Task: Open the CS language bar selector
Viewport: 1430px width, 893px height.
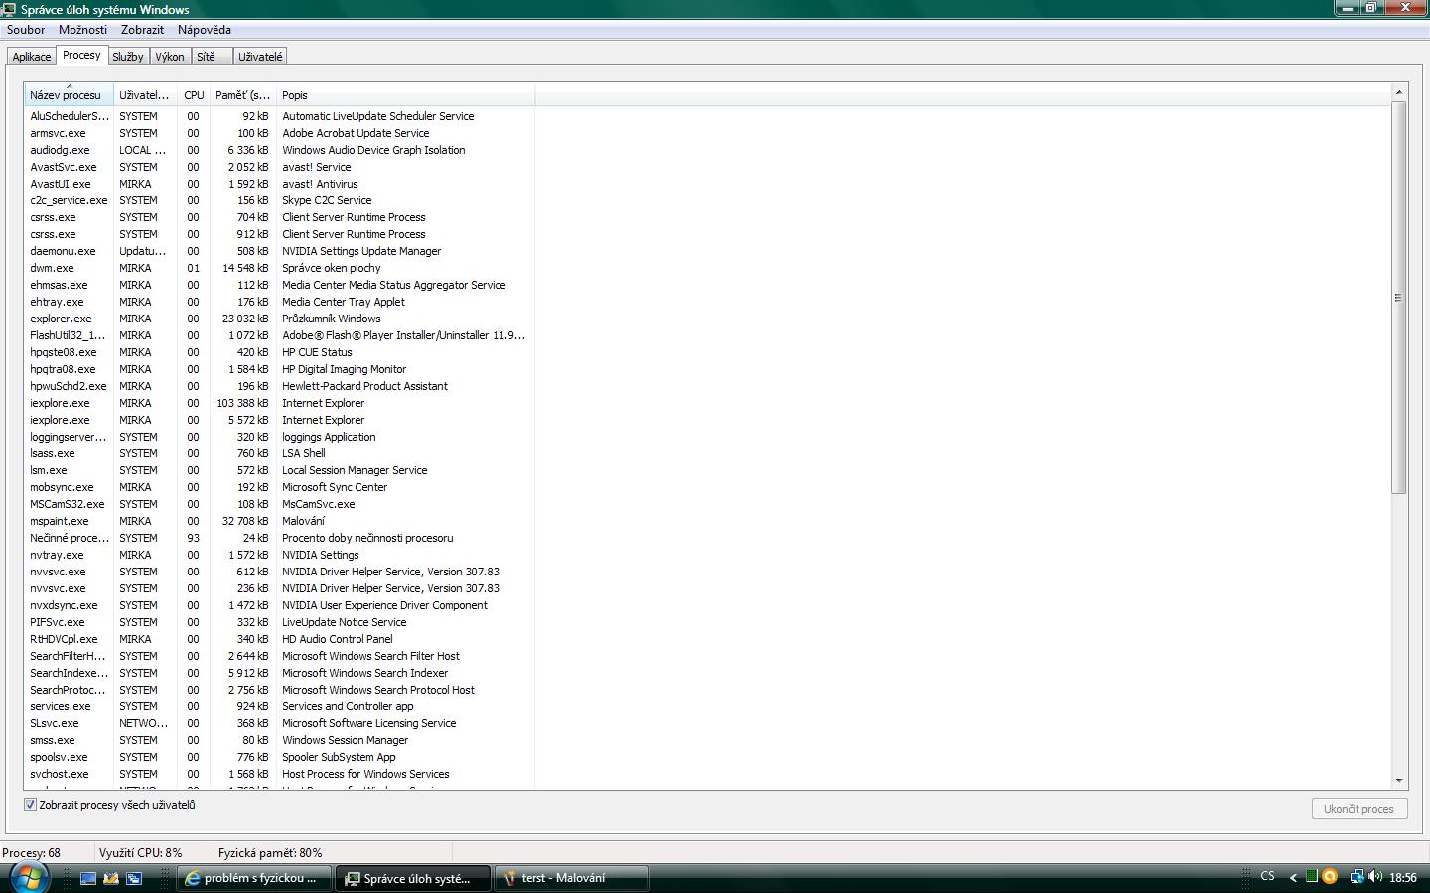Action: coord(1267,876)
